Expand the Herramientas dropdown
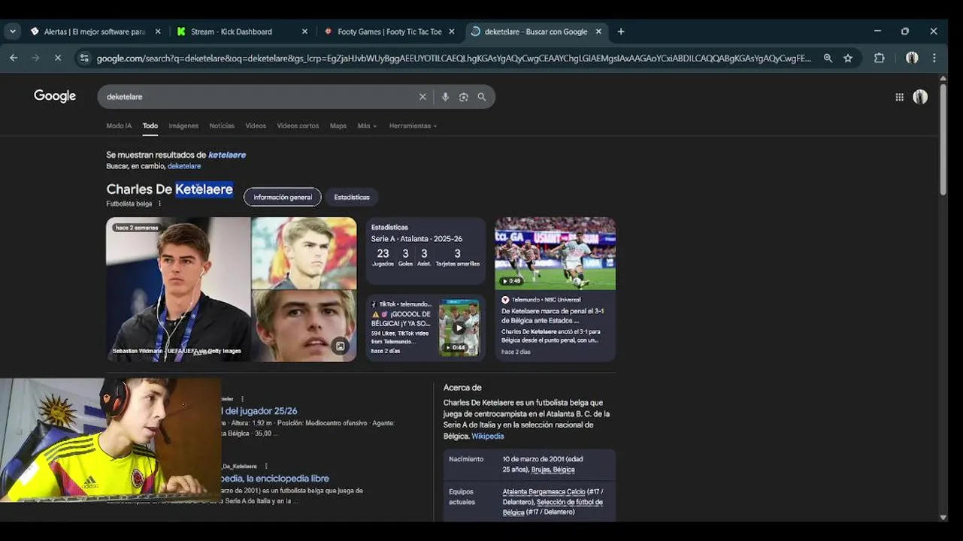963x541 pixels. pyautogui.click(x=413, y=125)
